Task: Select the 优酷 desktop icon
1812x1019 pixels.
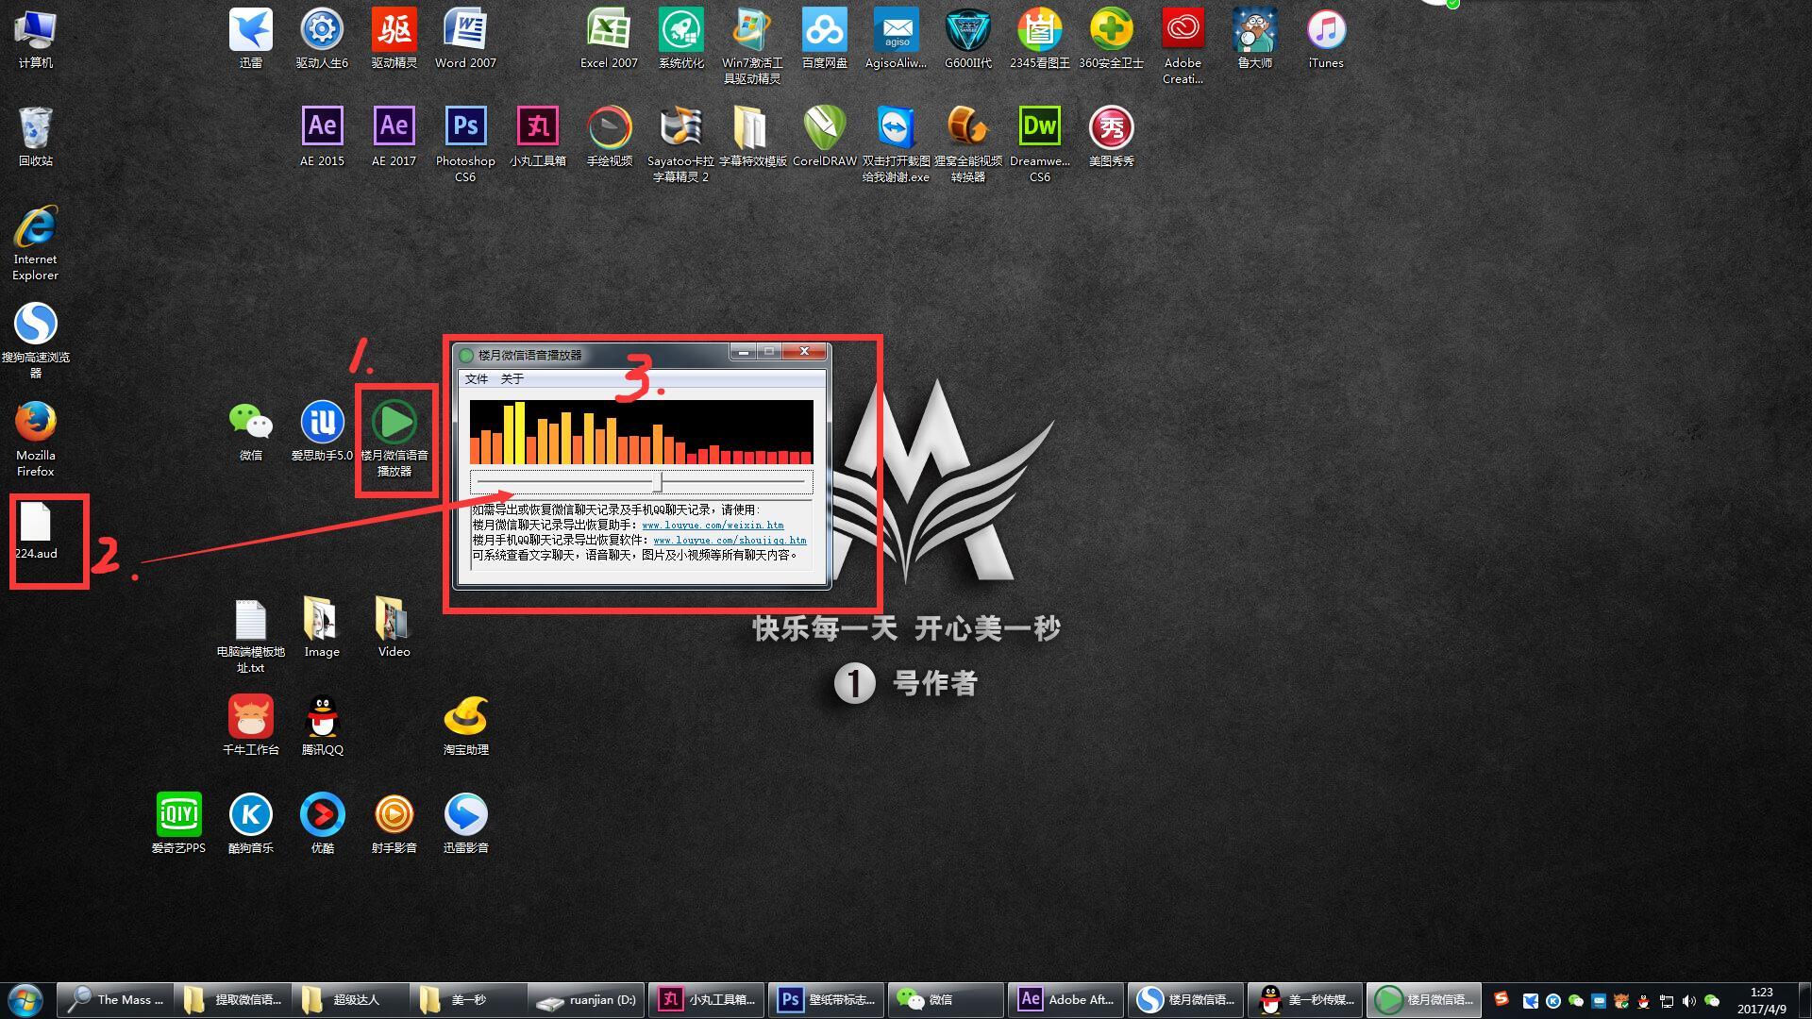Action: 322,824
